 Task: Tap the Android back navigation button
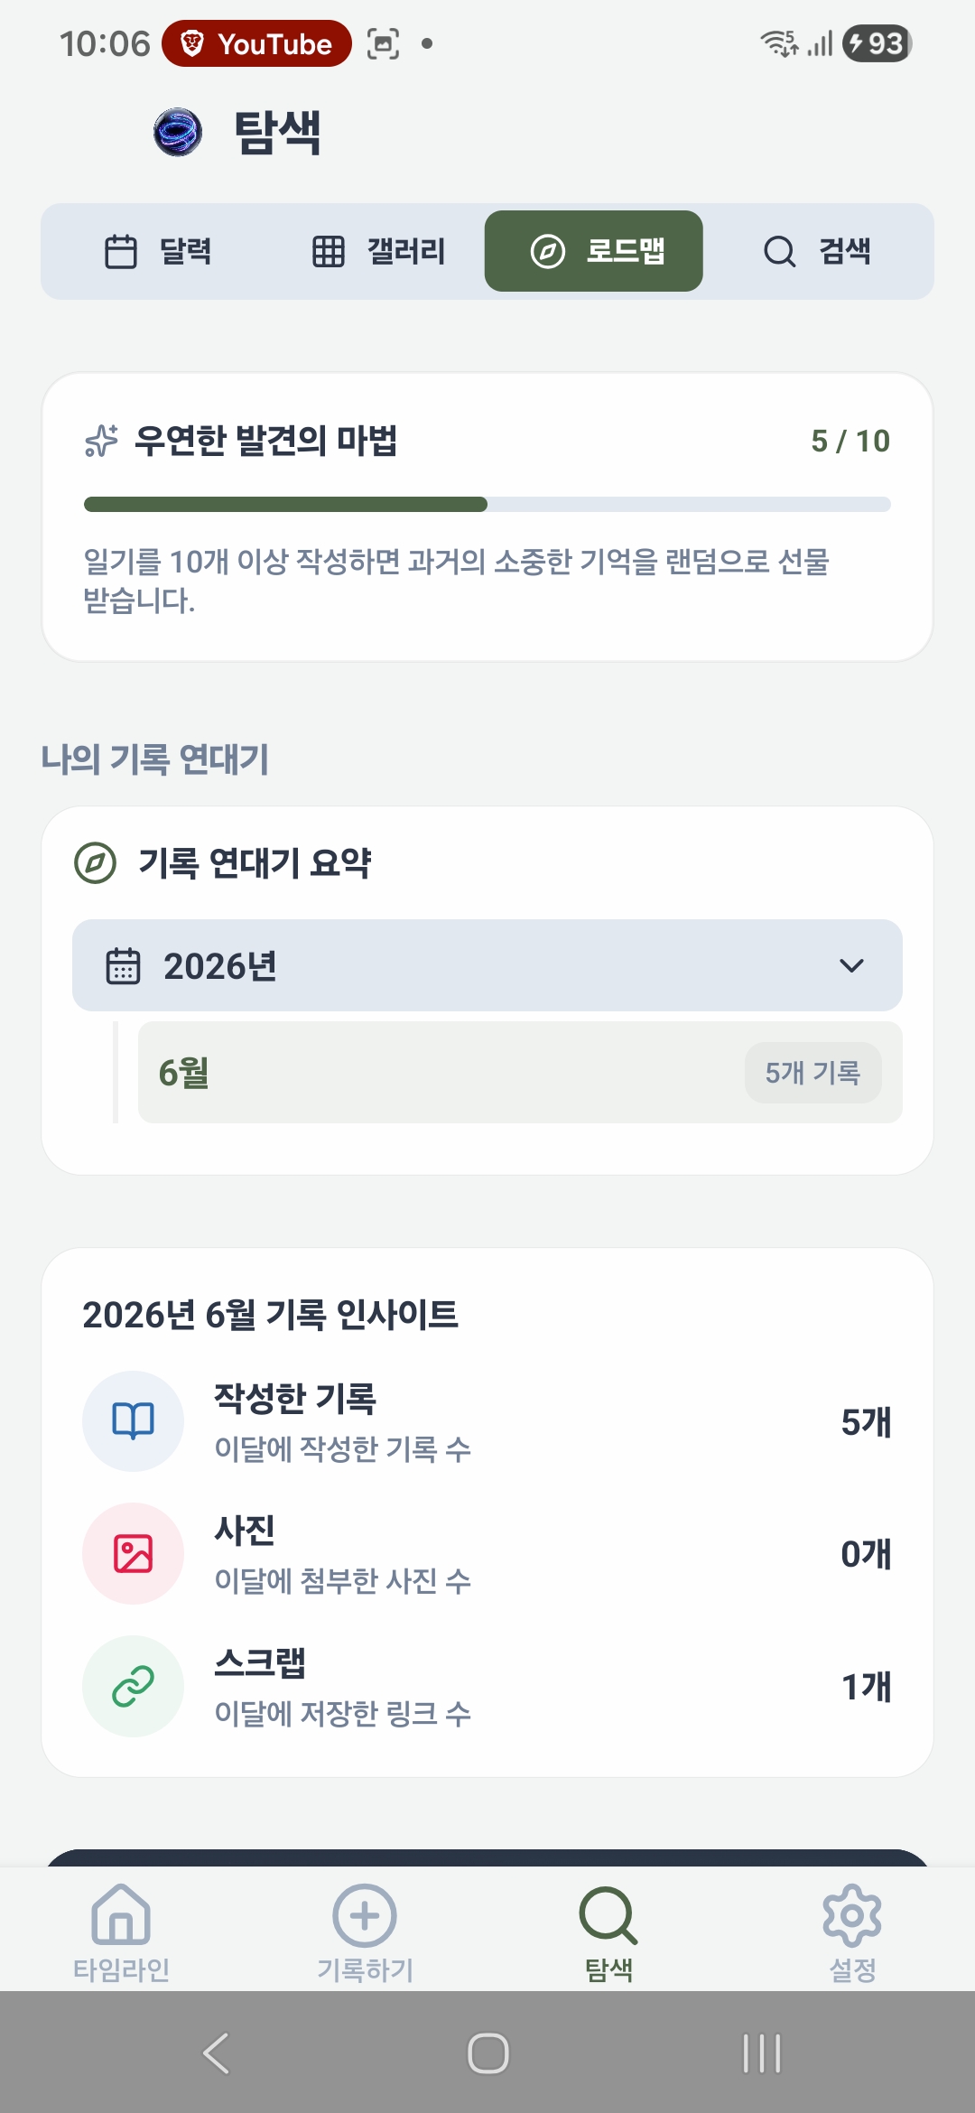point(216,2053)
